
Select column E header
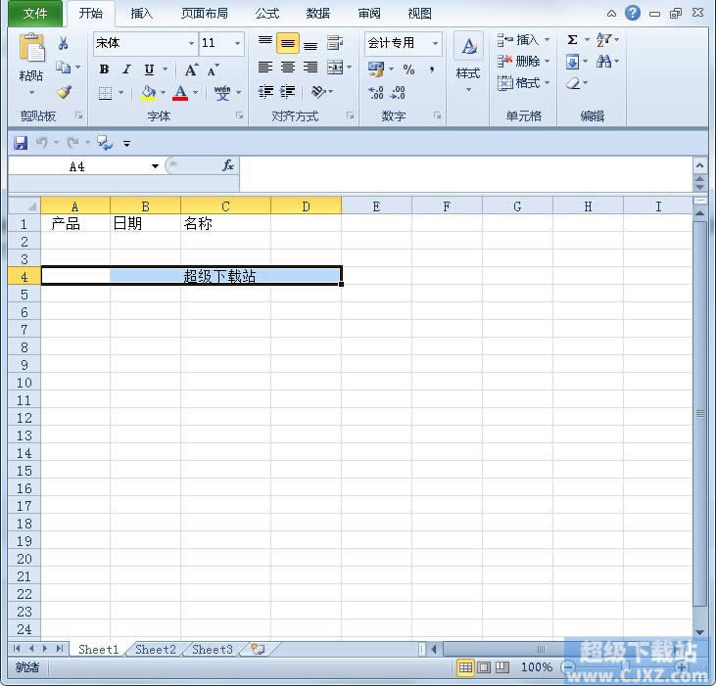(376, 206)
